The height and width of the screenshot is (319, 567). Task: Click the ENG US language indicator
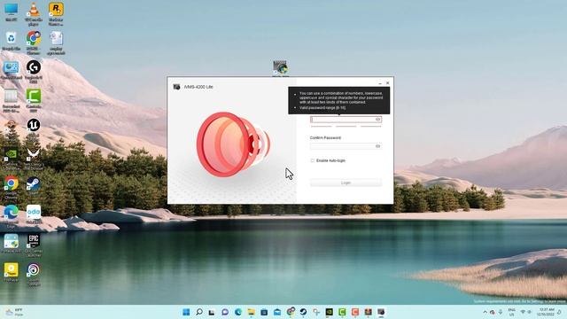click(x=511, y=312)
